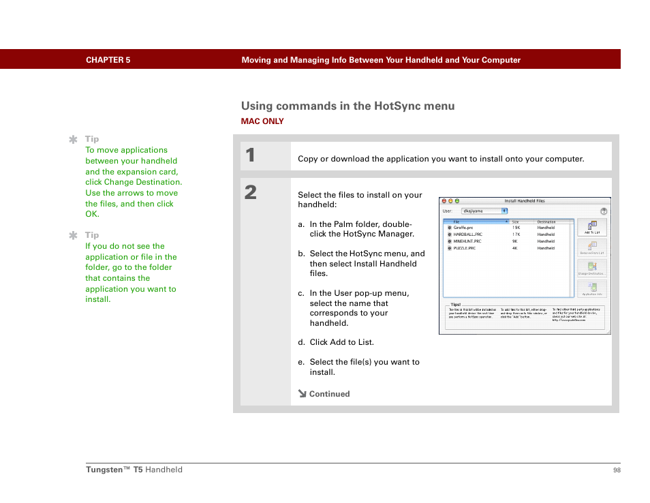This screenshot has height=503, width=650.
Task: Click the 17K size value
Action: 516,234
